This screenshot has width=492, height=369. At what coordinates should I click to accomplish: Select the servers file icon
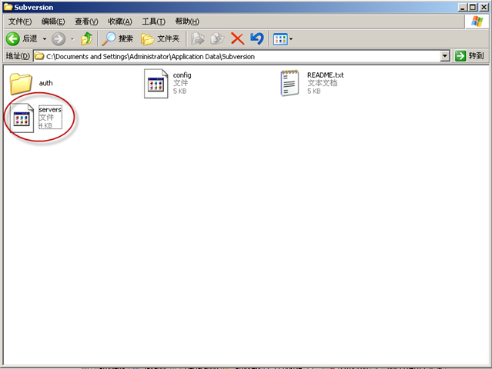pyautogui.click(x=22, y=118)
